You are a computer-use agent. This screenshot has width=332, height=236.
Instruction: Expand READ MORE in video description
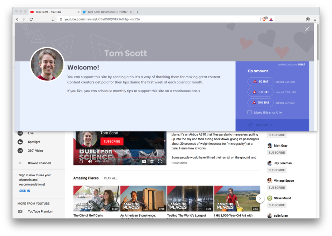179,163
